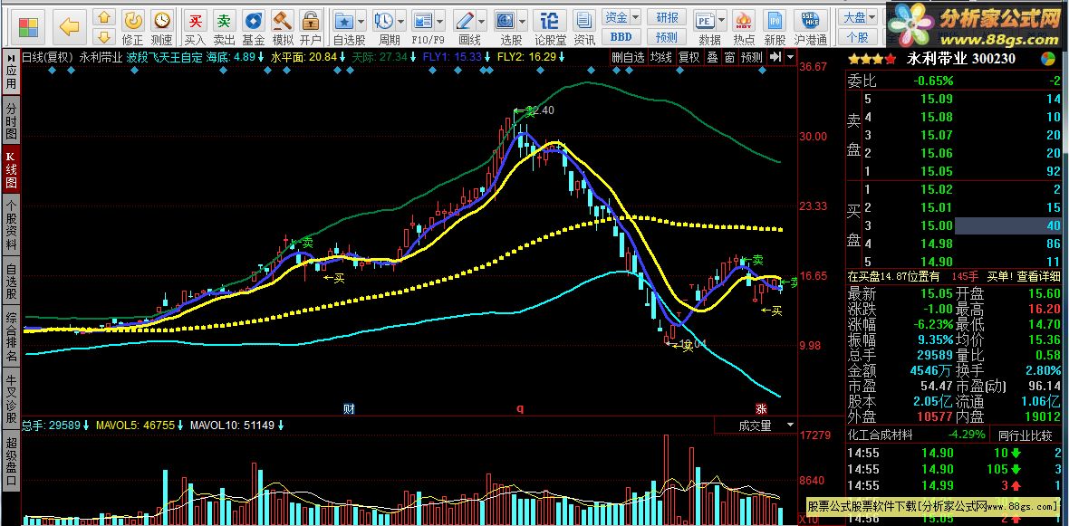
Task: Toggle the 叠 overlay option
Action: pos(712,57)
